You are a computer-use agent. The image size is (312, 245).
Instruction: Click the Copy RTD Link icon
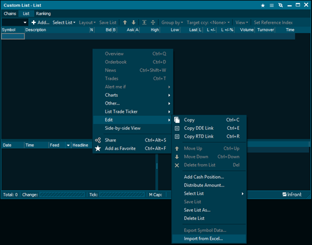coord(177,137)
